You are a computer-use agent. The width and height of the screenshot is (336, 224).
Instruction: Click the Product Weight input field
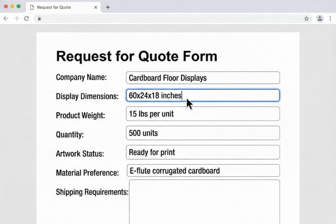(203, 114)
